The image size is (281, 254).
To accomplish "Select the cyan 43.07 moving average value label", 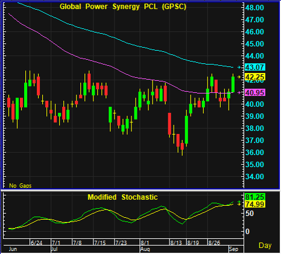I will (x=255, y=67).
